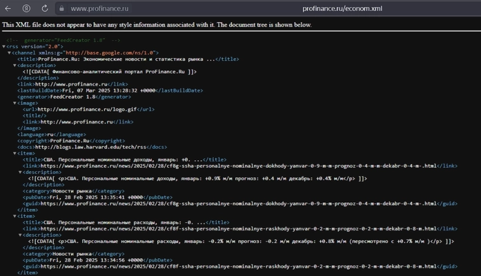Image resolution: width=481 pixels, height=276 pixels.
Task: Click the first item's Новости рынка category
Action: pyautogui.click(x=72, y=191)
